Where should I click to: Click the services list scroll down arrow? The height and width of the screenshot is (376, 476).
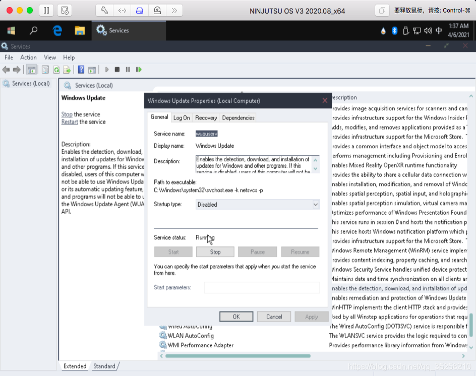click(471, 347)
